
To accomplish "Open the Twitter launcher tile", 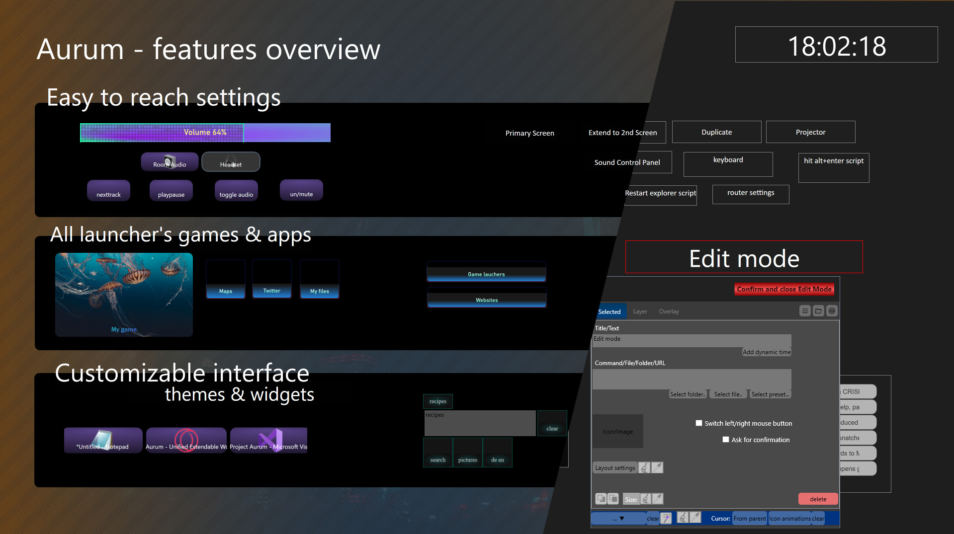I will 271,279.
